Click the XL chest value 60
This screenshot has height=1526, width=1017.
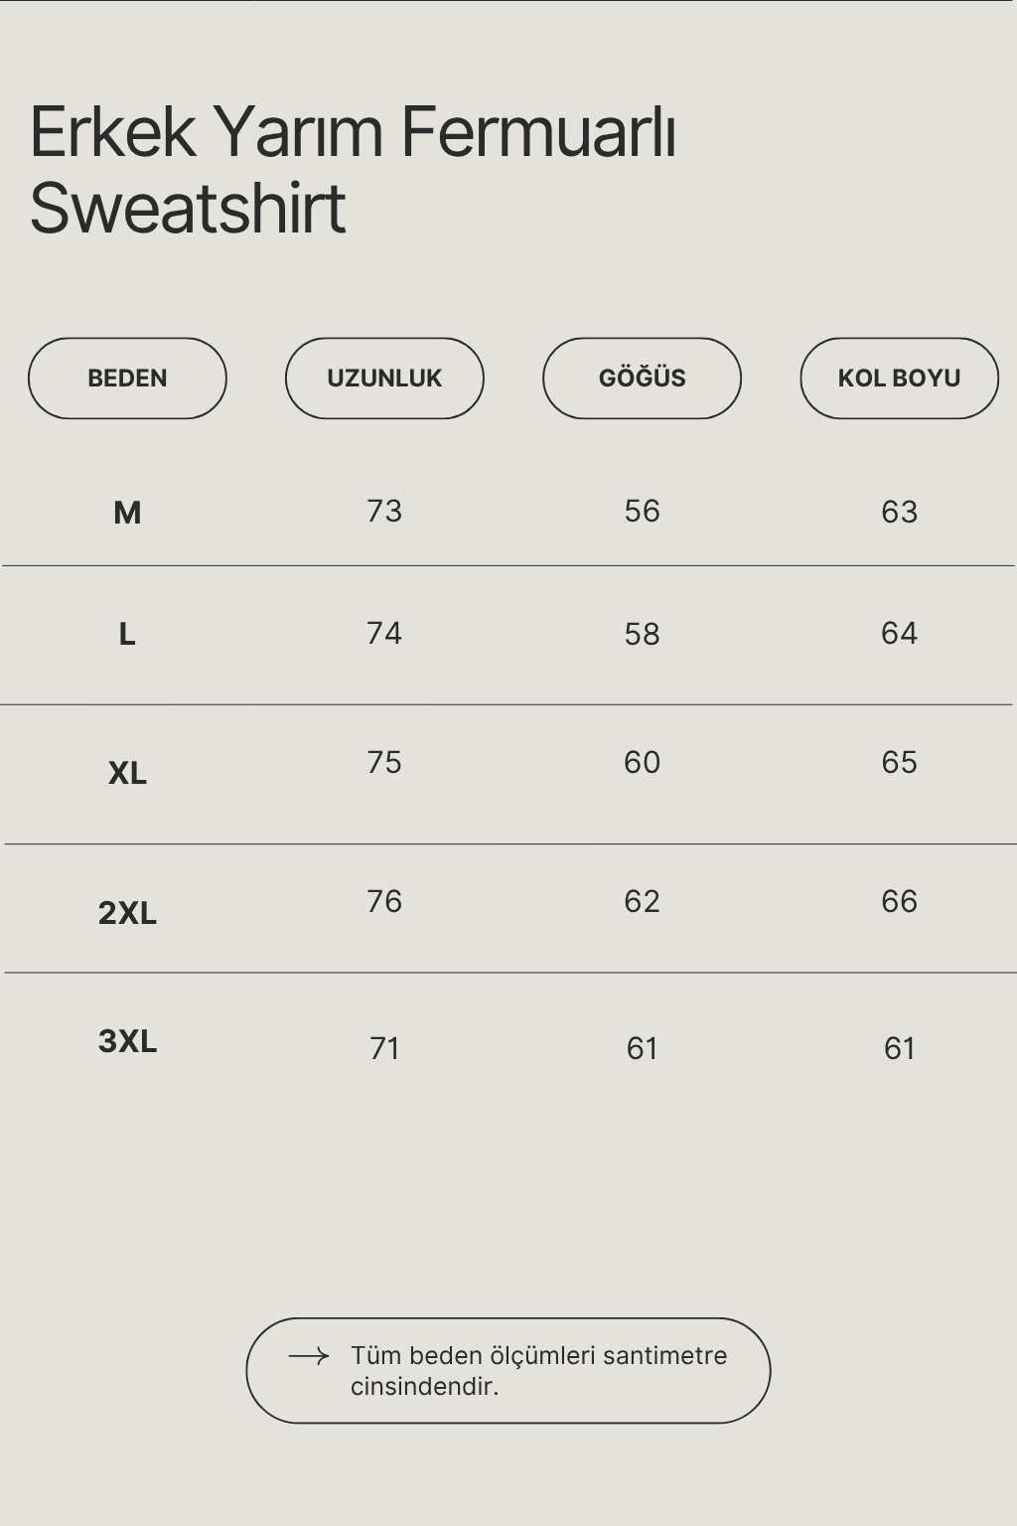(642, 762)
